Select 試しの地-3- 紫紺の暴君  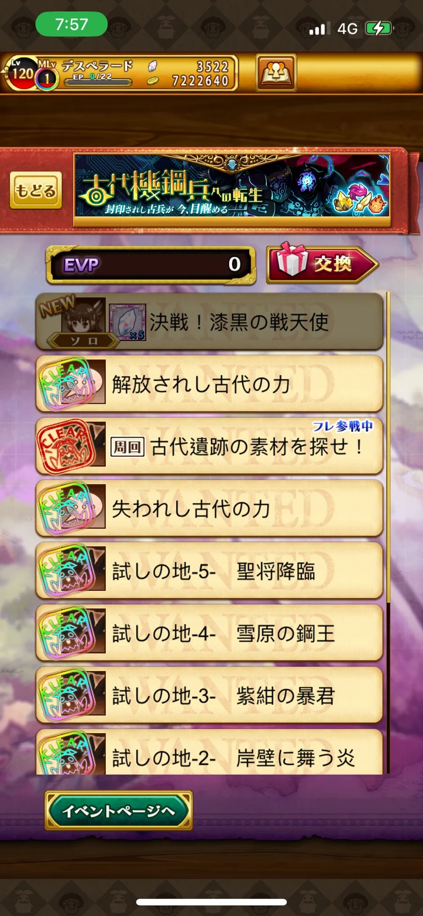[210, 695]
